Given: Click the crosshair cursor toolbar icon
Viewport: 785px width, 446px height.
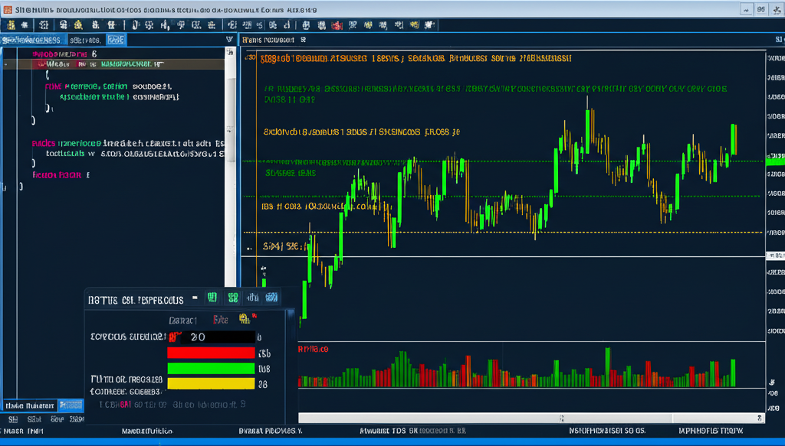Looking at the screenshot, I should [149, 24].
